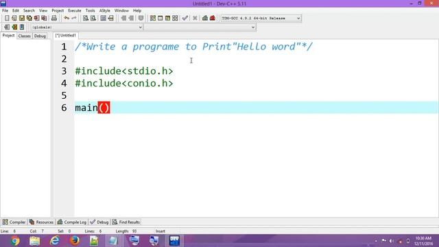This screenshot has height=247, width=439.
Task: Run the program with Run icon
Action: point(160,19)
